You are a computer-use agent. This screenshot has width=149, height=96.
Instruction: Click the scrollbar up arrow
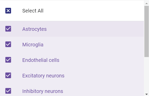[x=146, y=4]
